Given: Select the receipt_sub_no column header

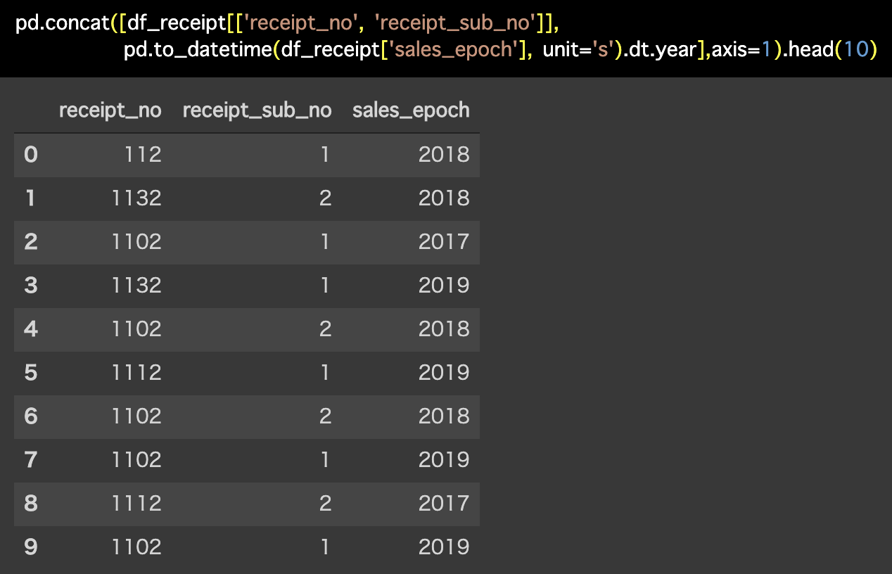Looking at the screenshot, I should [257, 110].
